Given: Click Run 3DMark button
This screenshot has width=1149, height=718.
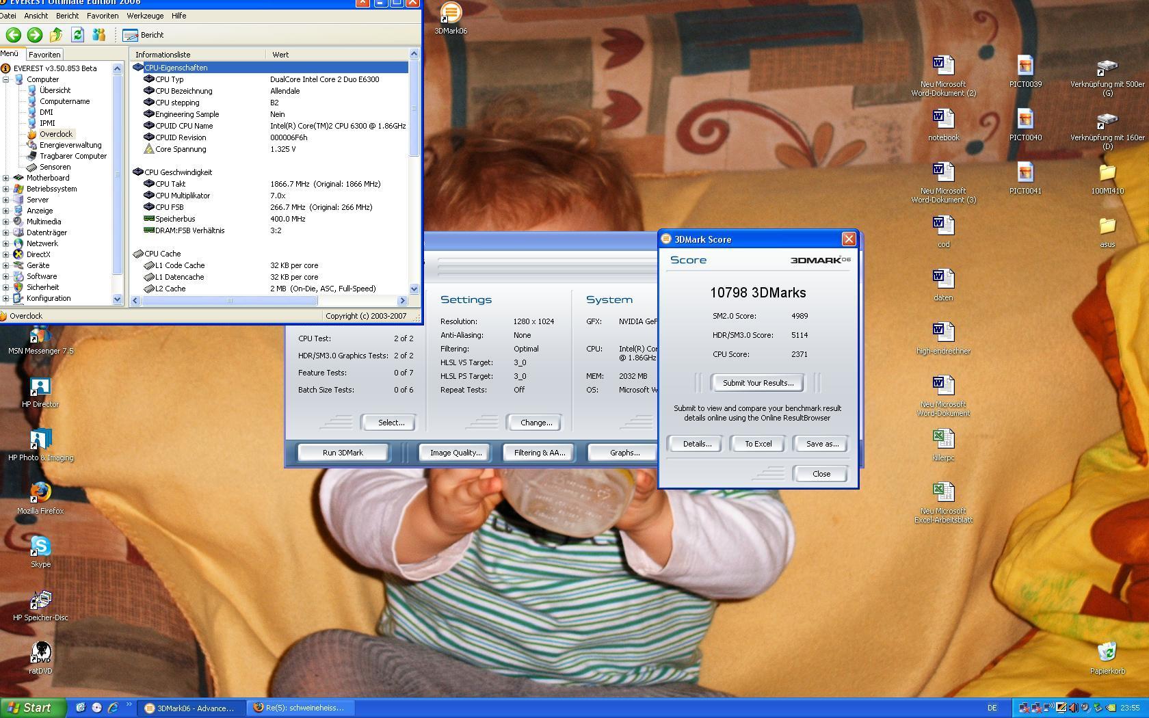Looking at the screenshot, I should 343,453.
